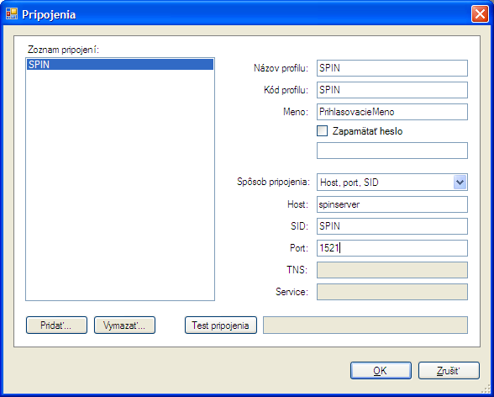Click the SID input field
The width and height of the screenshot is (494, 397).
[x=392, y=226]
